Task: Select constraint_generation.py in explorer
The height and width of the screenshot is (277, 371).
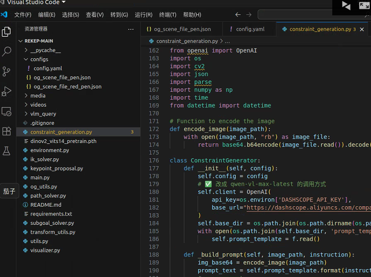Action: pos(78,132)
